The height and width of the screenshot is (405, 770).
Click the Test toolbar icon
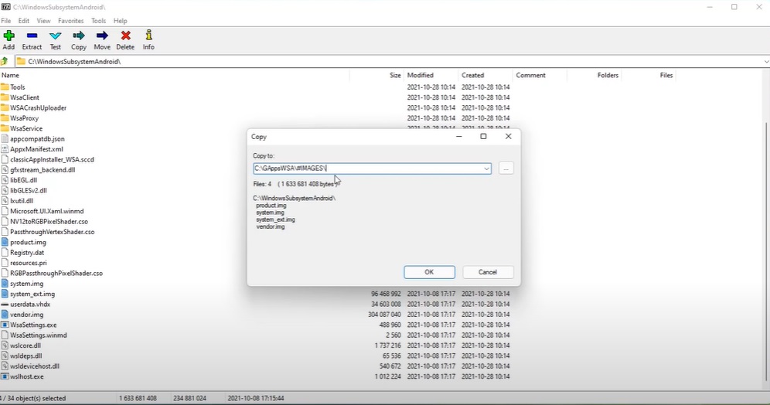point(56,36)
